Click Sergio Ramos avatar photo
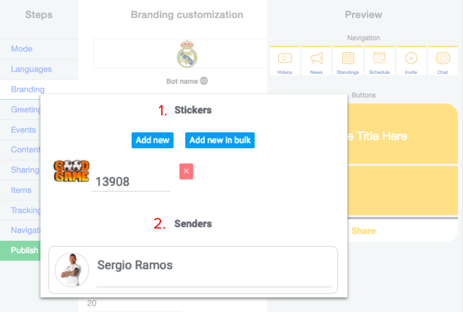The width and height of the screenshot is (463, 312). [72, 270]
